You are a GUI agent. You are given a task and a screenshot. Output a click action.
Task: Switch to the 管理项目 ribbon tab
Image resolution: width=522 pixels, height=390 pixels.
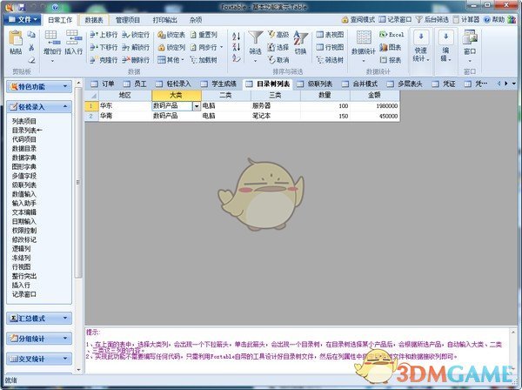pos(128,20)
